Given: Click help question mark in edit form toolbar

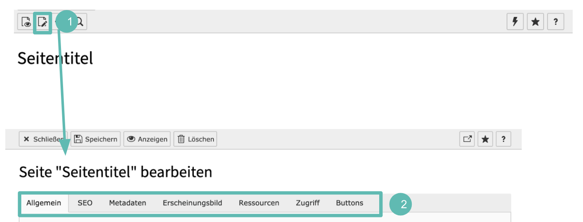Looking at the screenshot, I should coord(504,139).
